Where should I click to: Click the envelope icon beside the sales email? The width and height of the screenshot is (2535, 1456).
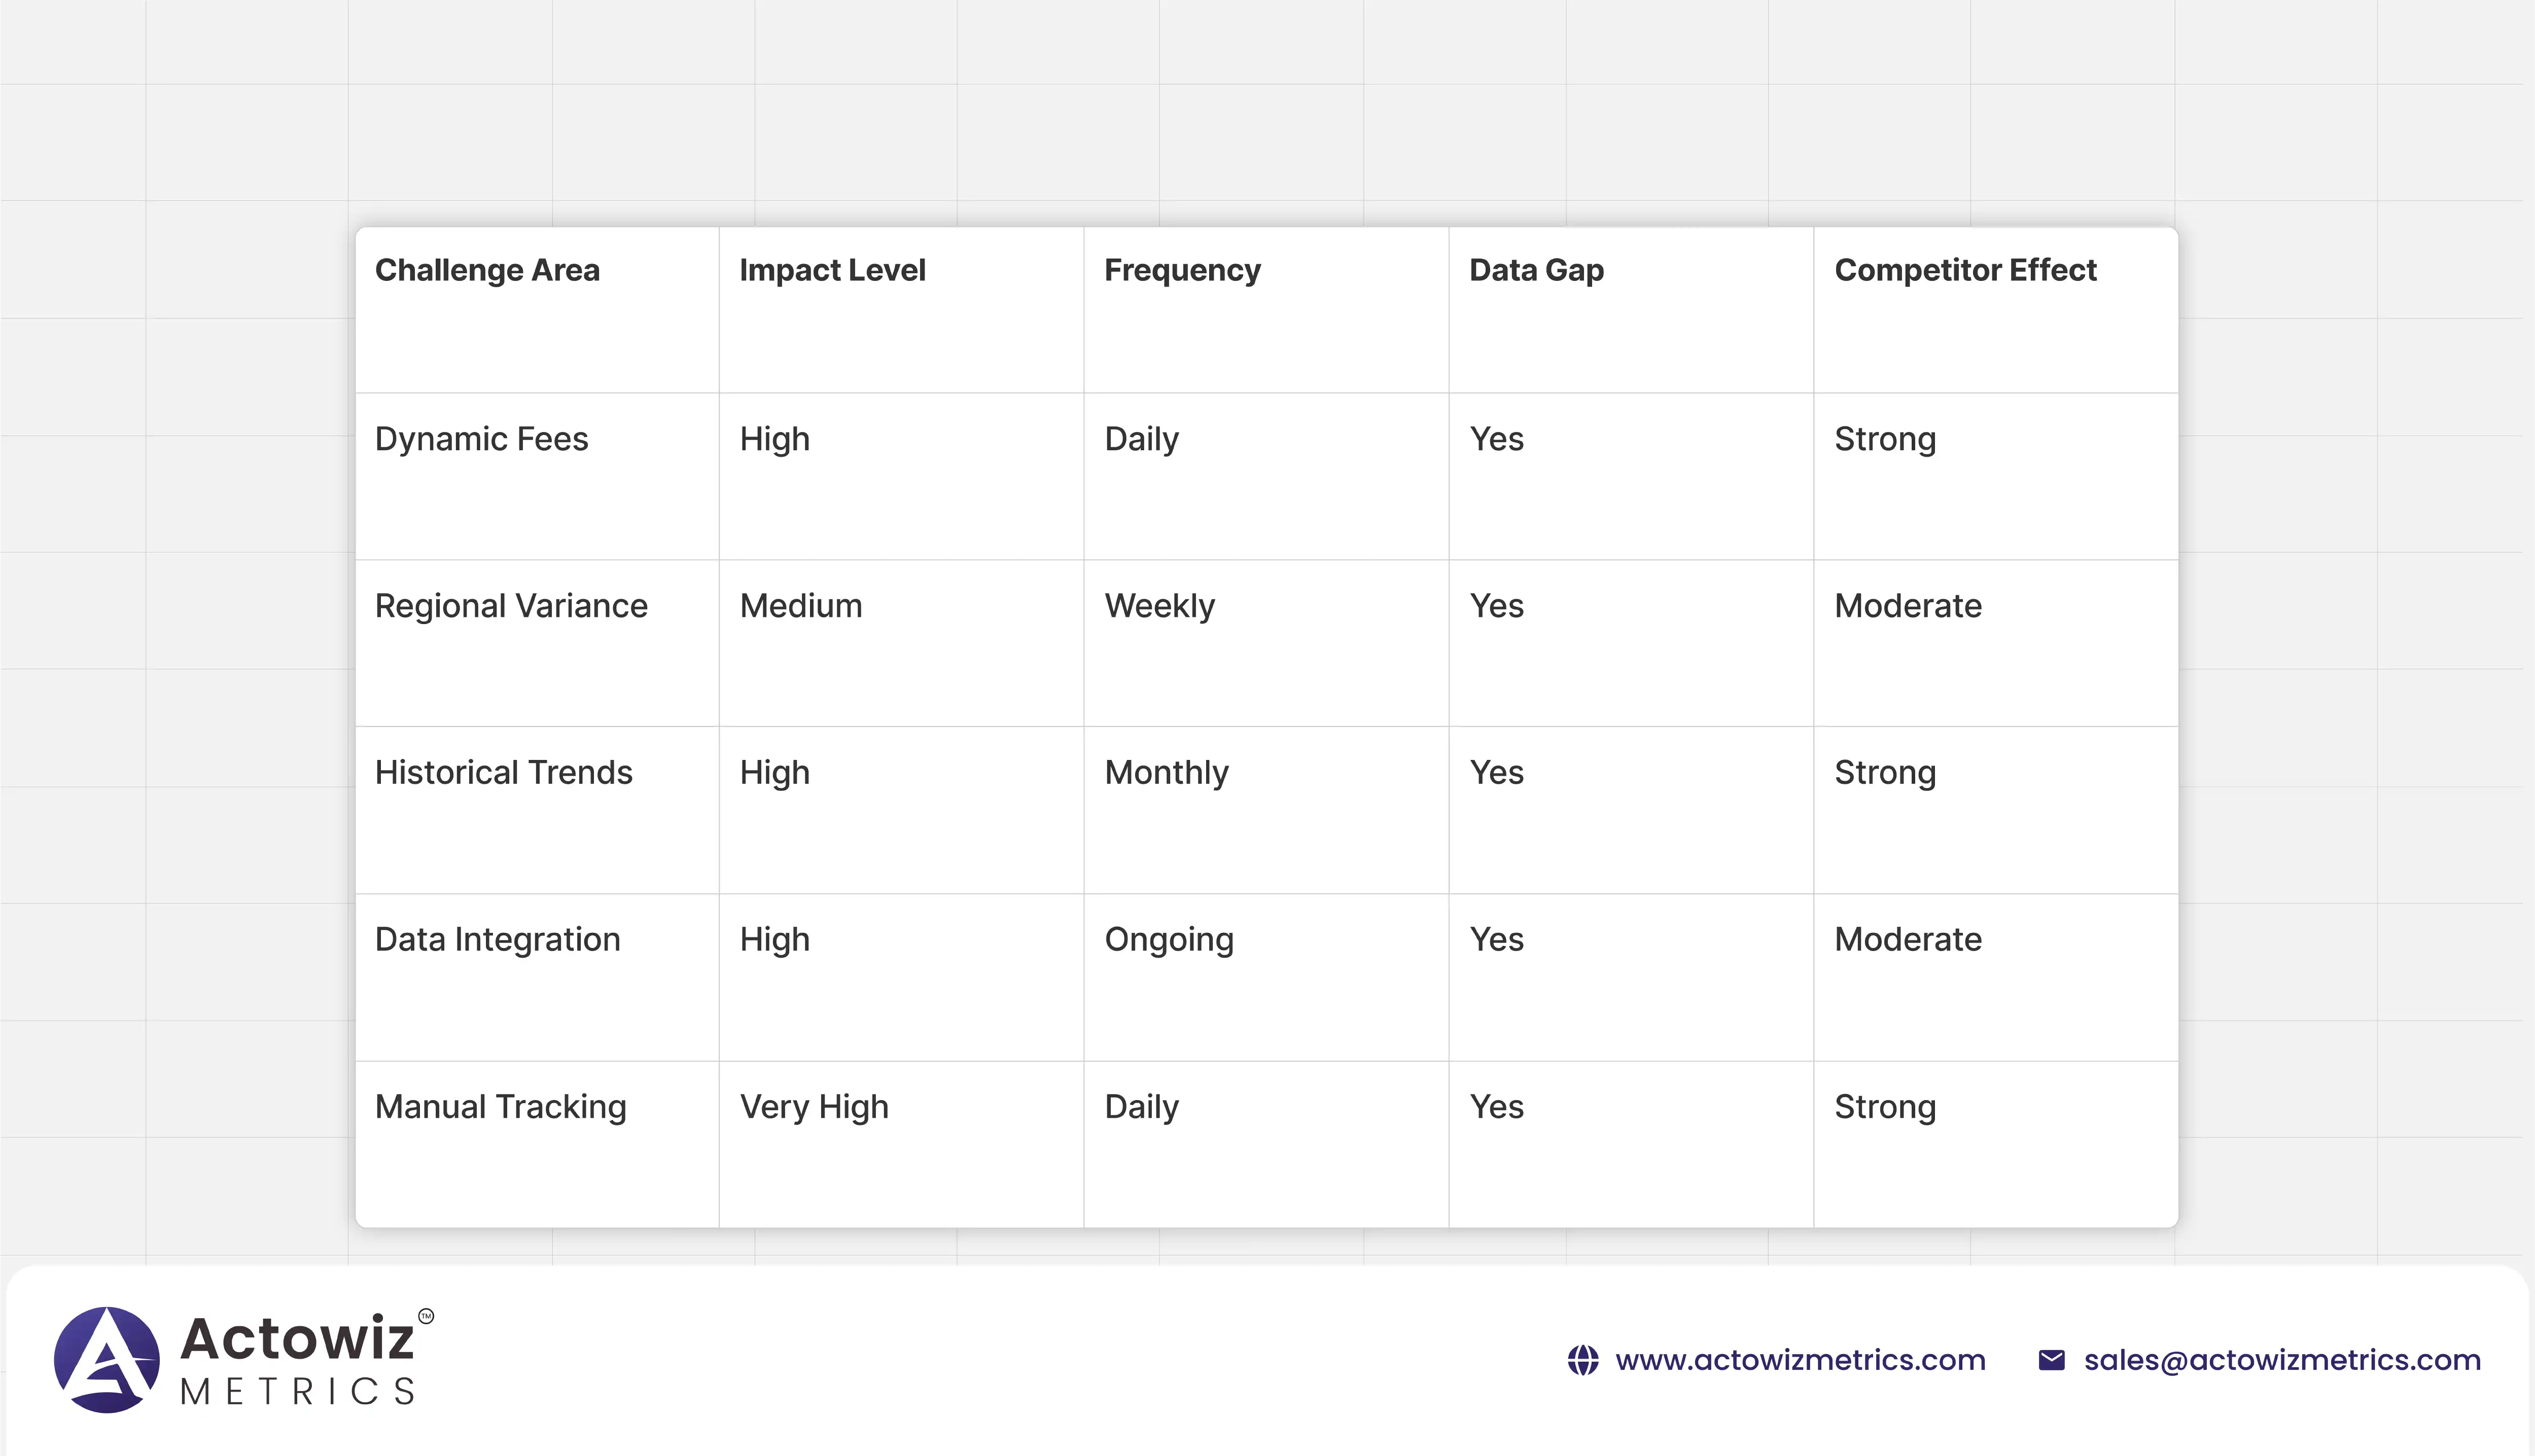click(x=2052, y=1360)
